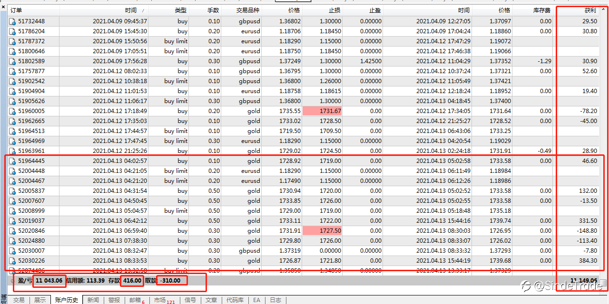The height and width of the screenshot is (304, 609).
Task: Open the 代码库 tab
Action: [x=235, y=300]
